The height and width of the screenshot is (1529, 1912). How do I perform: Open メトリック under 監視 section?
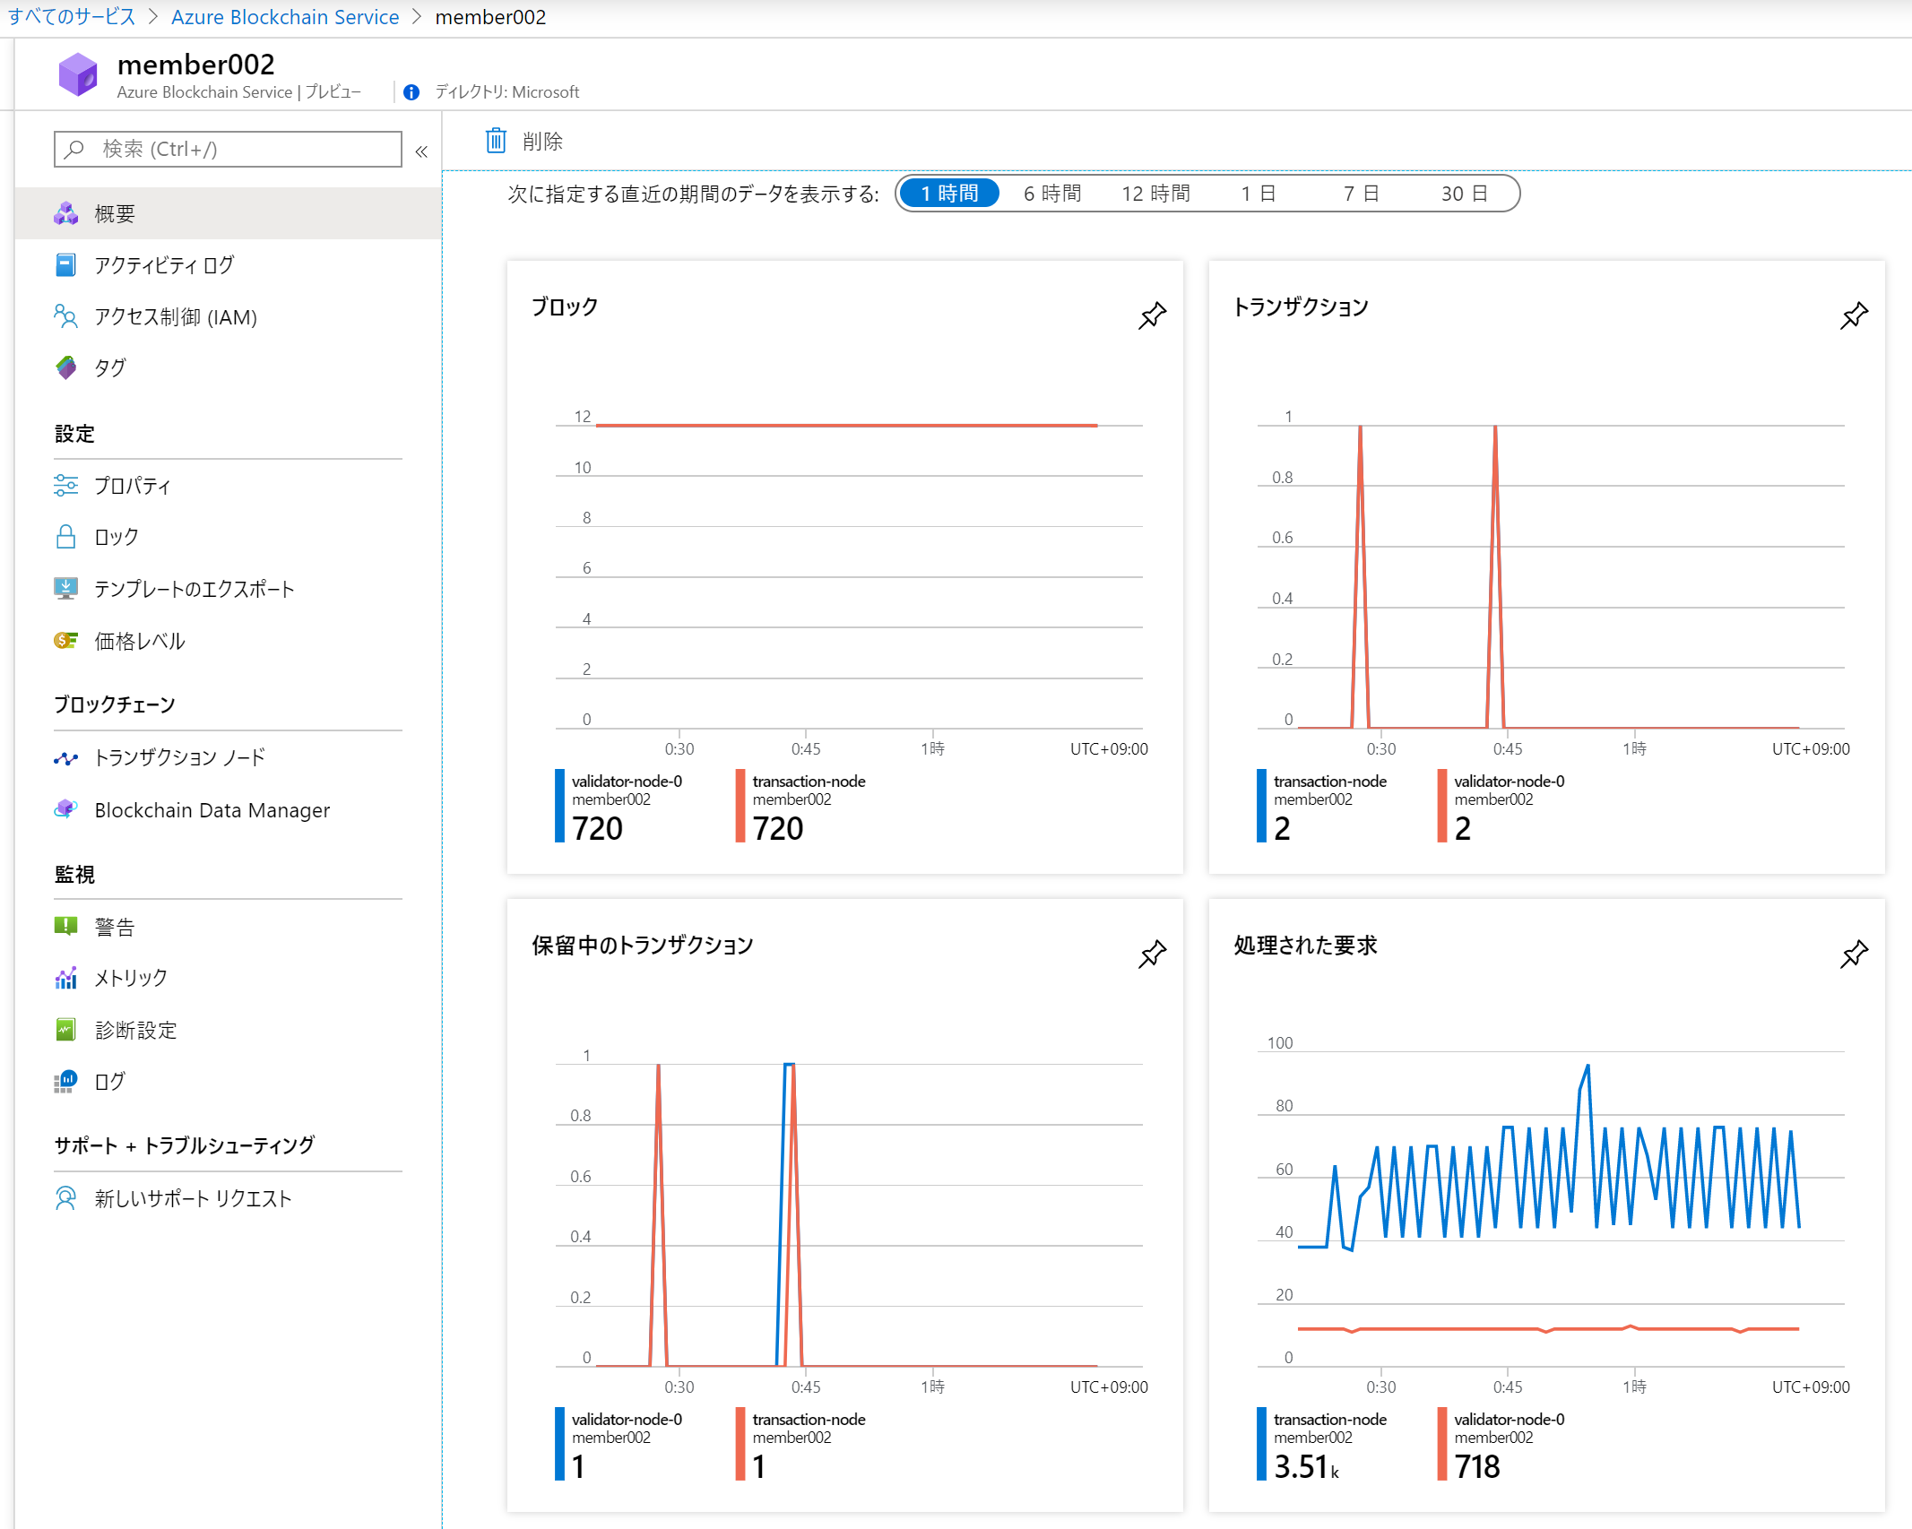tap(131, 978)
